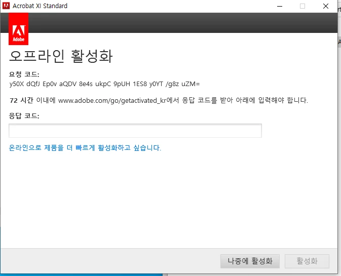
Task: Click the Adobe logo badge
Action: pos(18,29)
